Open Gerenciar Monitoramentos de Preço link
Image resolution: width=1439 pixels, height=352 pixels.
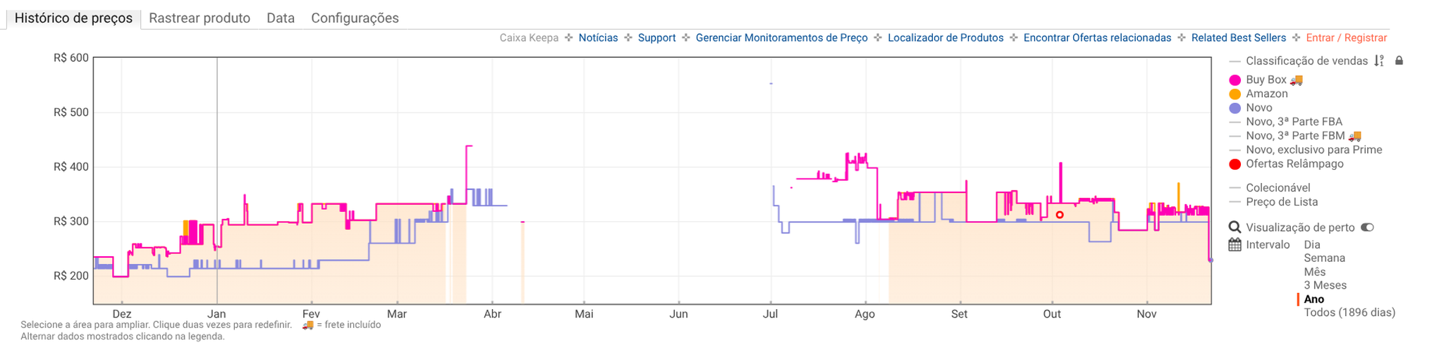781,38
